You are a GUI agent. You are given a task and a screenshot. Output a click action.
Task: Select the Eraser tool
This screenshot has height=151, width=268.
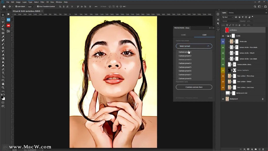(x=3, y=55)
